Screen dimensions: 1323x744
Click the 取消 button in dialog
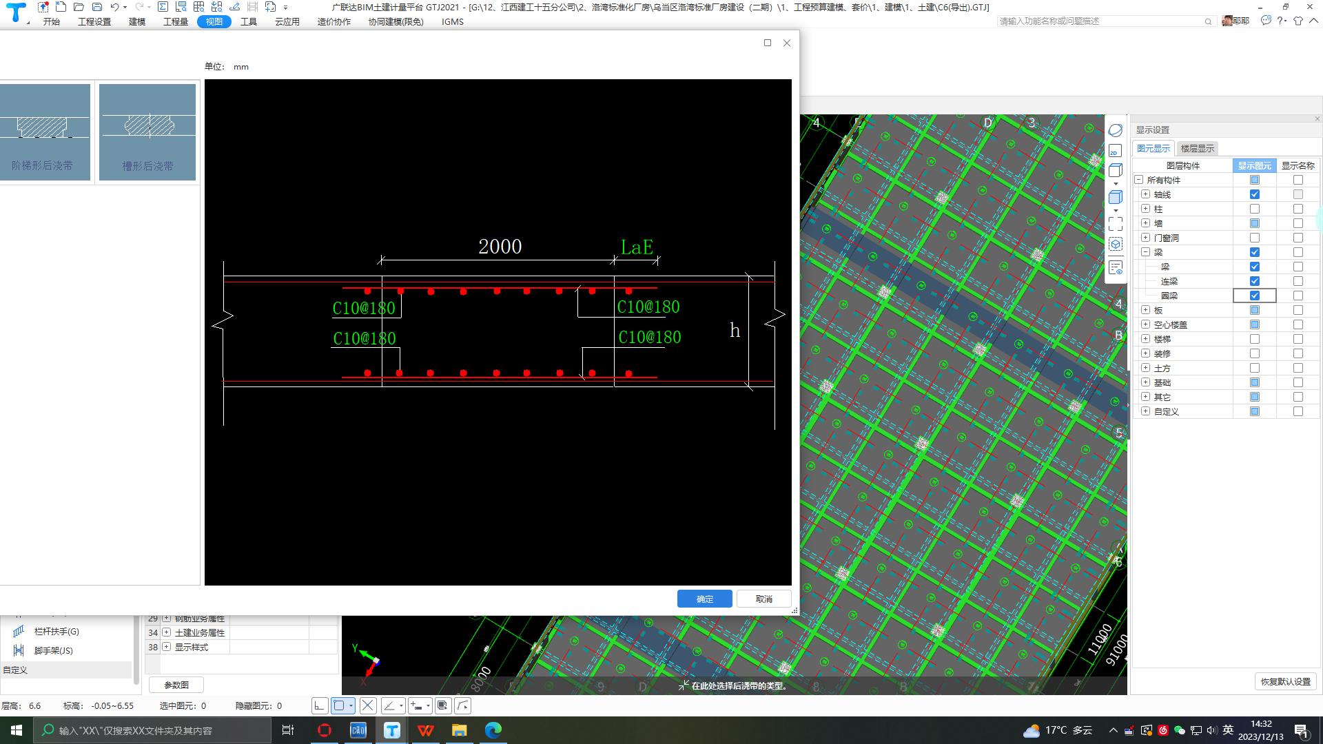764,599
